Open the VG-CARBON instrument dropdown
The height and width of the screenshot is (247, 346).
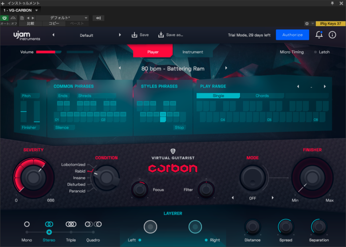pyautogui.click(x=20, y=10)
